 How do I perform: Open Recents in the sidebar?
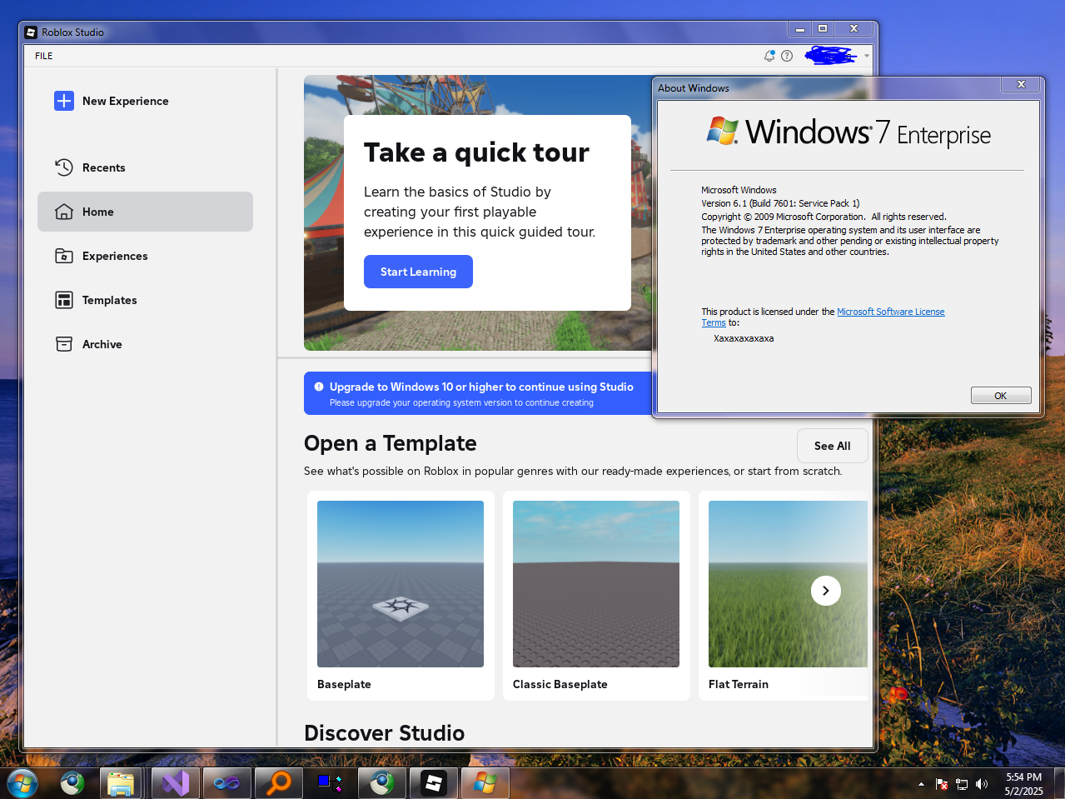point(145,167)
